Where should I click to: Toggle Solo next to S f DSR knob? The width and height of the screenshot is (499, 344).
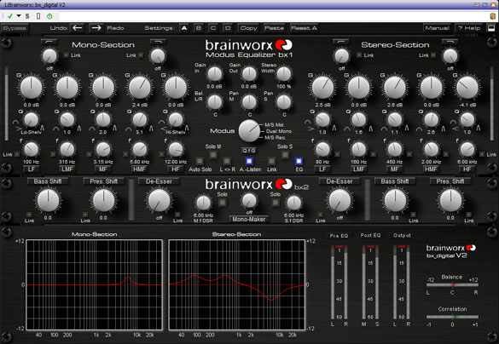click(276, 203)
